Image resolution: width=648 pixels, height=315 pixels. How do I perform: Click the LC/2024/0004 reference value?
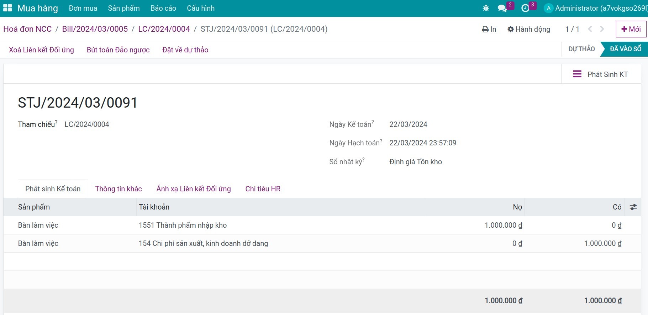coord(87,124)
